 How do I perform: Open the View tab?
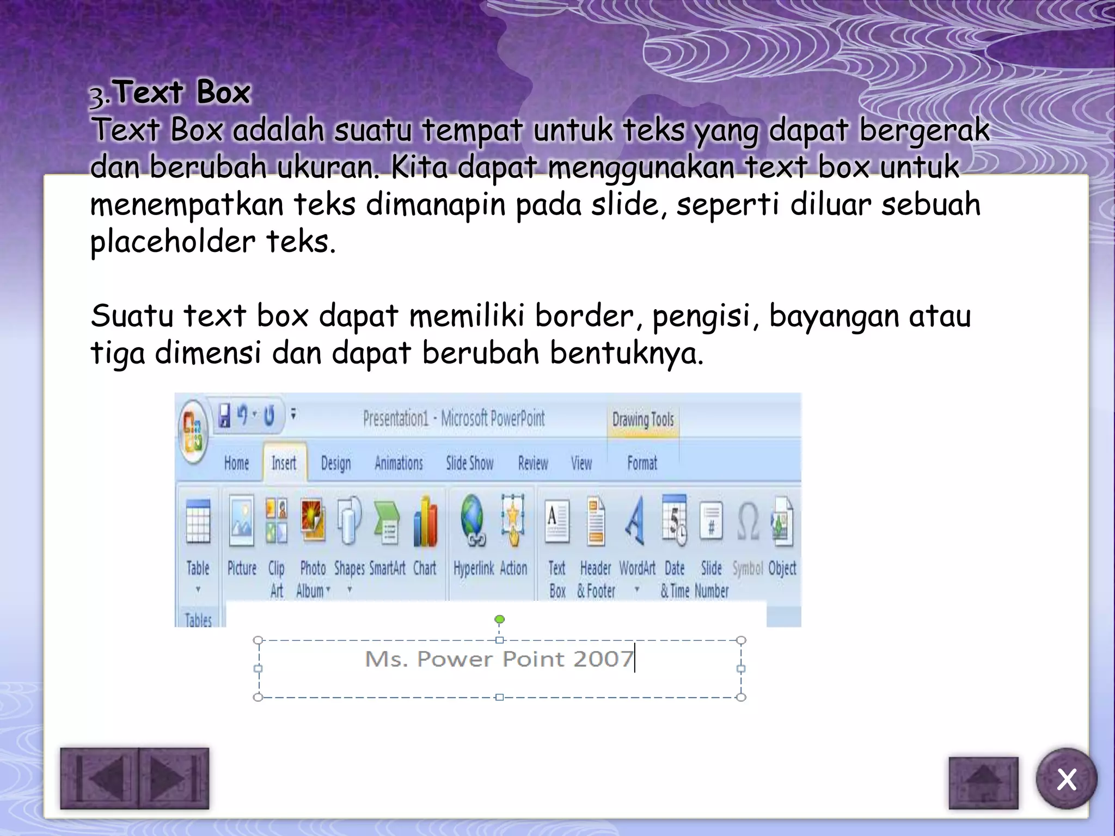pyautogui.click(x=581, y=463)
